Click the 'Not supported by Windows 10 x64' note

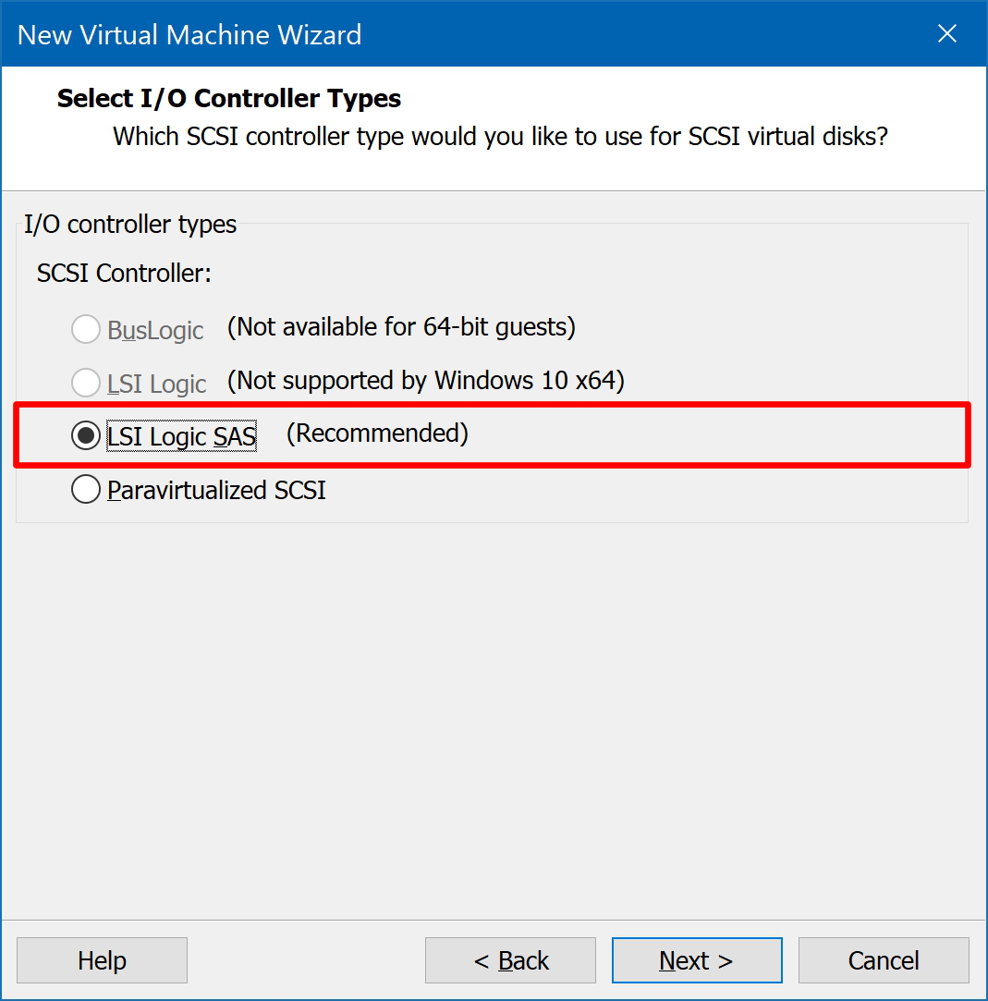click(x=426, y=381)
